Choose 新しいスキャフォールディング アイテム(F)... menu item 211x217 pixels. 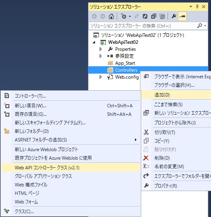pyautogui.click(x=71, y=123)
